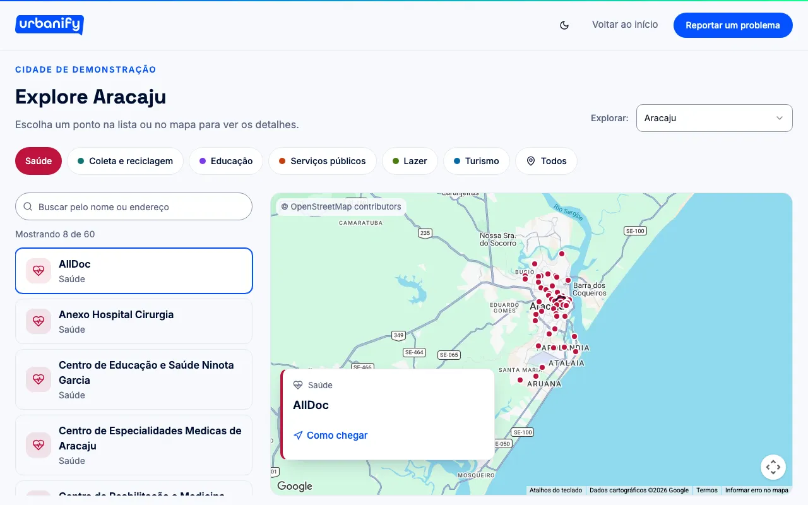808x505 pixels.
Task: Click heart icon beside Ninota Garcia entry
Action: pyautogui.click(x=39, y=379)
